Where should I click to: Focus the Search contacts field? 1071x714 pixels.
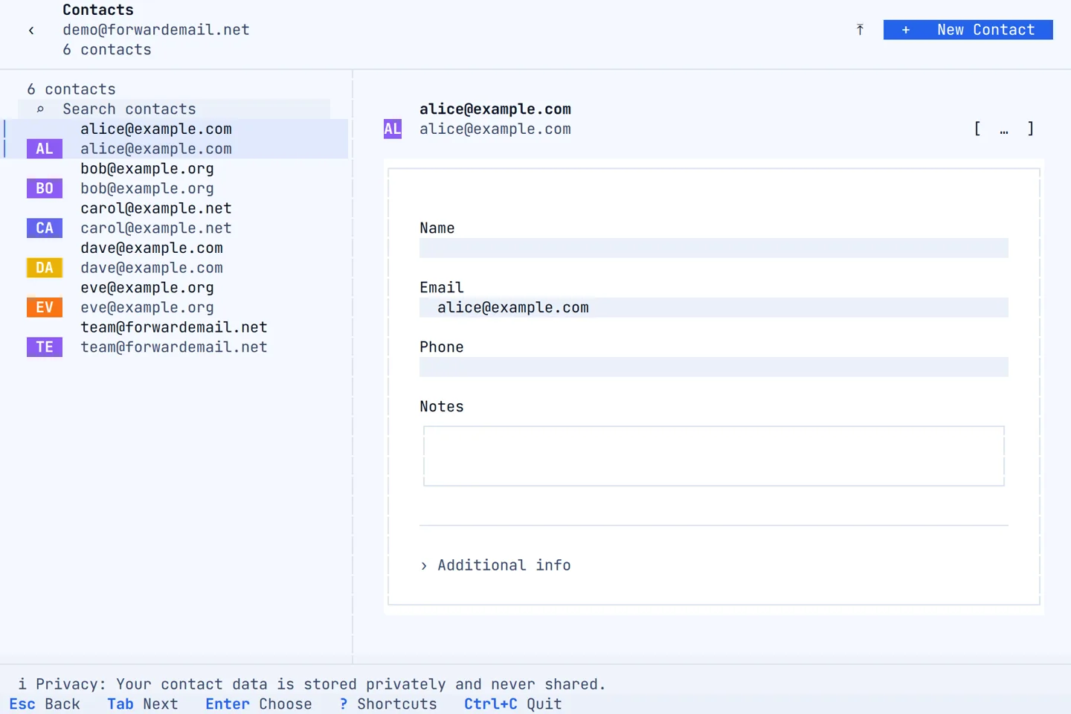coord(174,109)
